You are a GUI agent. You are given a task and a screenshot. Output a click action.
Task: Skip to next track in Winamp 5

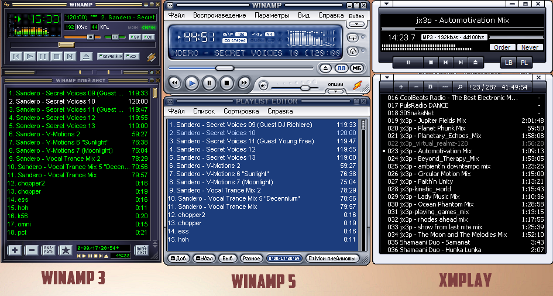[x=245, y=84]
